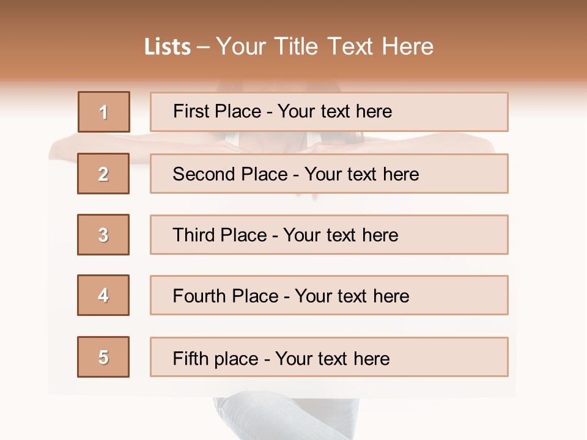Click the word Fourth in fourth bar
This screenshot has height=440, width=587.
point(199,296)
